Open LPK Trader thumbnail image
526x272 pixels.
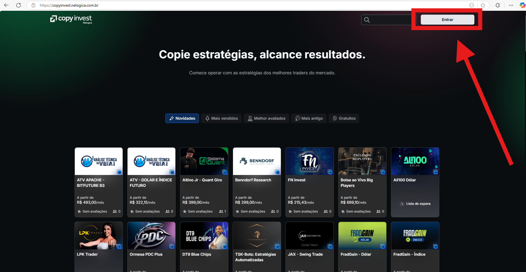[99, 236]
